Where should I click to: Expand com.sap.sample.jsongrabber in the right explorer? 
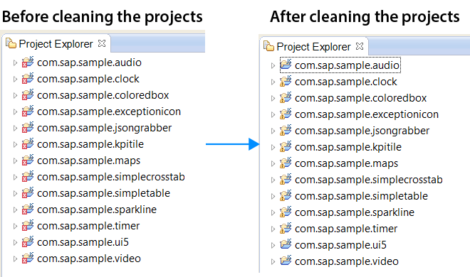(273, 131)
